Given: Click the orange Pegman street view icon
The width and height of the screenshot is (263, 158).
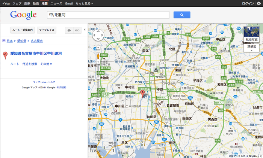Looking at the screenshot, I should pos(98,56).
